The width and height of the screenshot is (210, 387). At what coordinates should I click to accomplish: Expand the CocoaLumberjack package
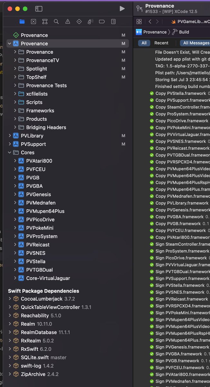tap(10, 299)
